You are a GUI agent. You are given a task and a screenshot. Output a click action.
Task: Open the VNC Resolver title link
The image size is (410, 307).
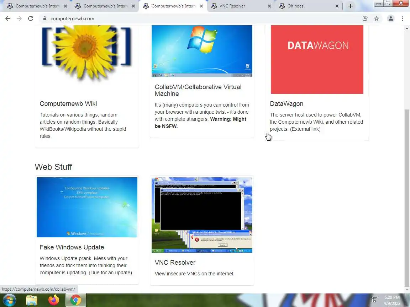click(x=175, y=263)
